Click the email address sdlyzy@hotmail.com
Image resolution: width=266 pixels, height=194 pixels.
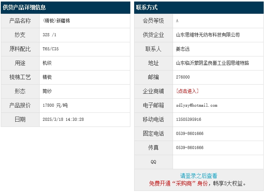pyautogui.click(x=196, y=105)
